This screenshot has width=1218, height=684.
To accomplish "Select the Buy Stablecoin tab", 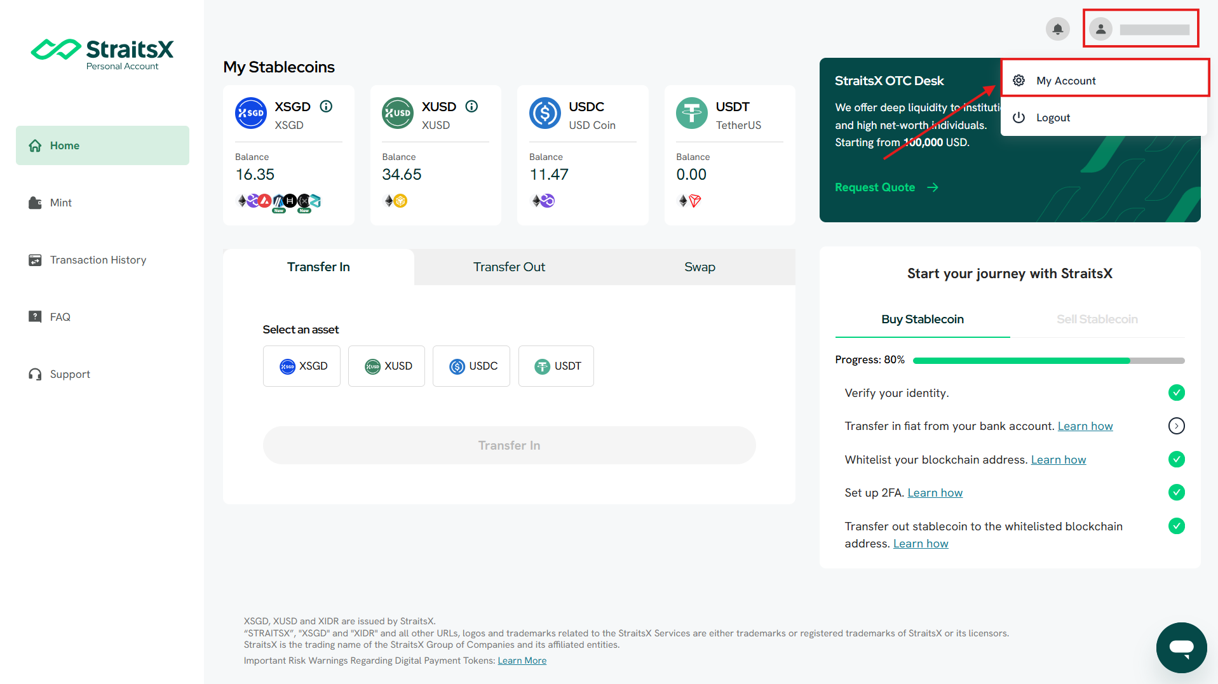I will click(923, 319).
